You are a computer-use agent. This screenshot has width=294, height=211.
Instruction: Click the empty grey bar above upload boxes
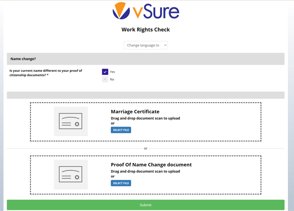click(145, 95)
